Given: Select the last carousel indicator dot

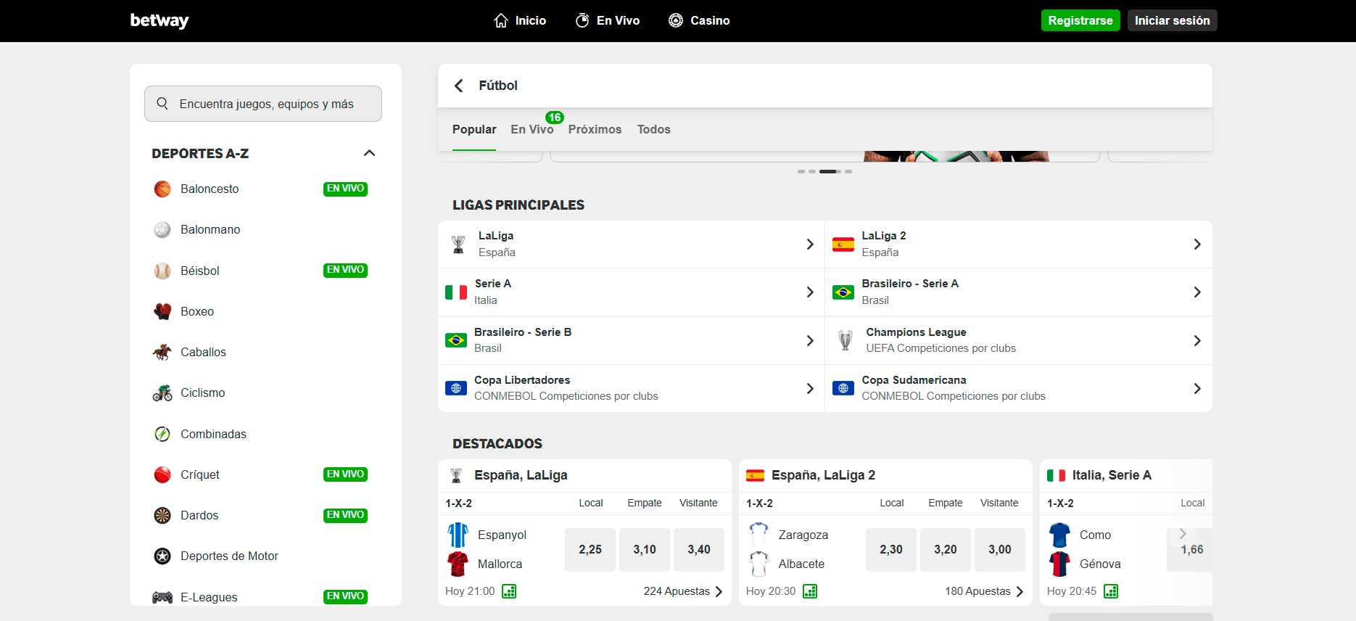Looking at the screenshot, I should (848, 171).
